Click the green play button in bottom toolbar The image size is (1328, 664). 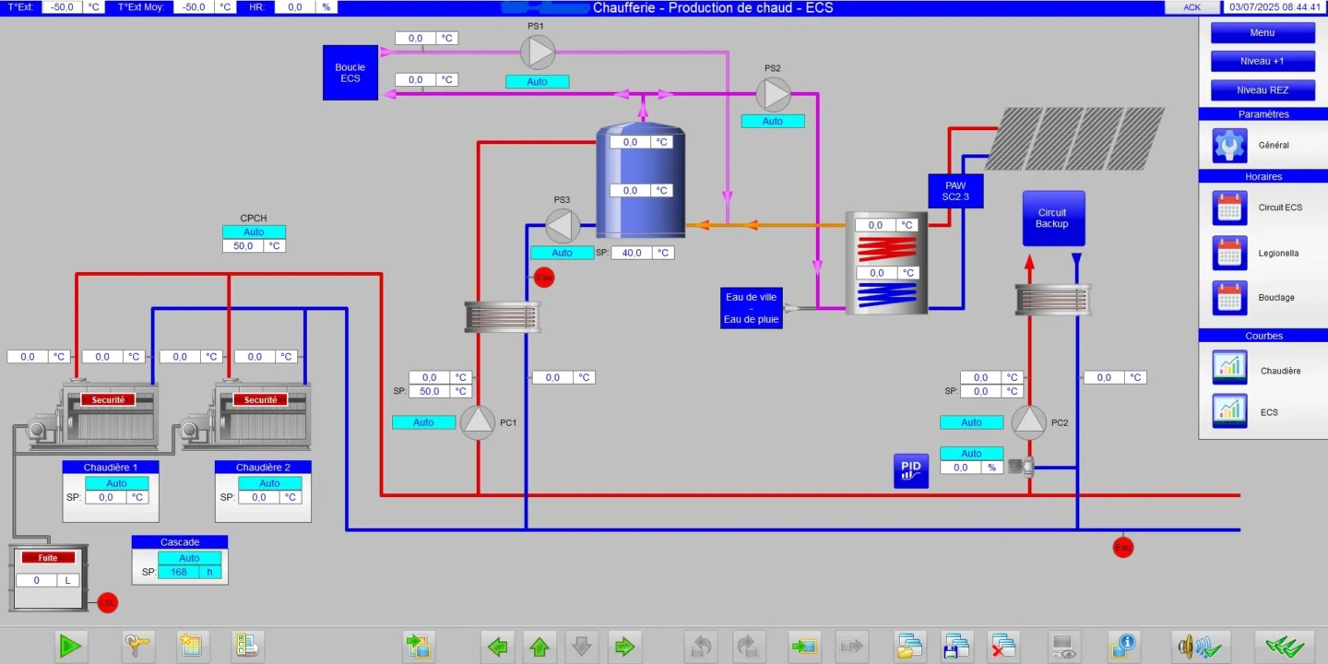pyautogui.click(x=70, y=646)
